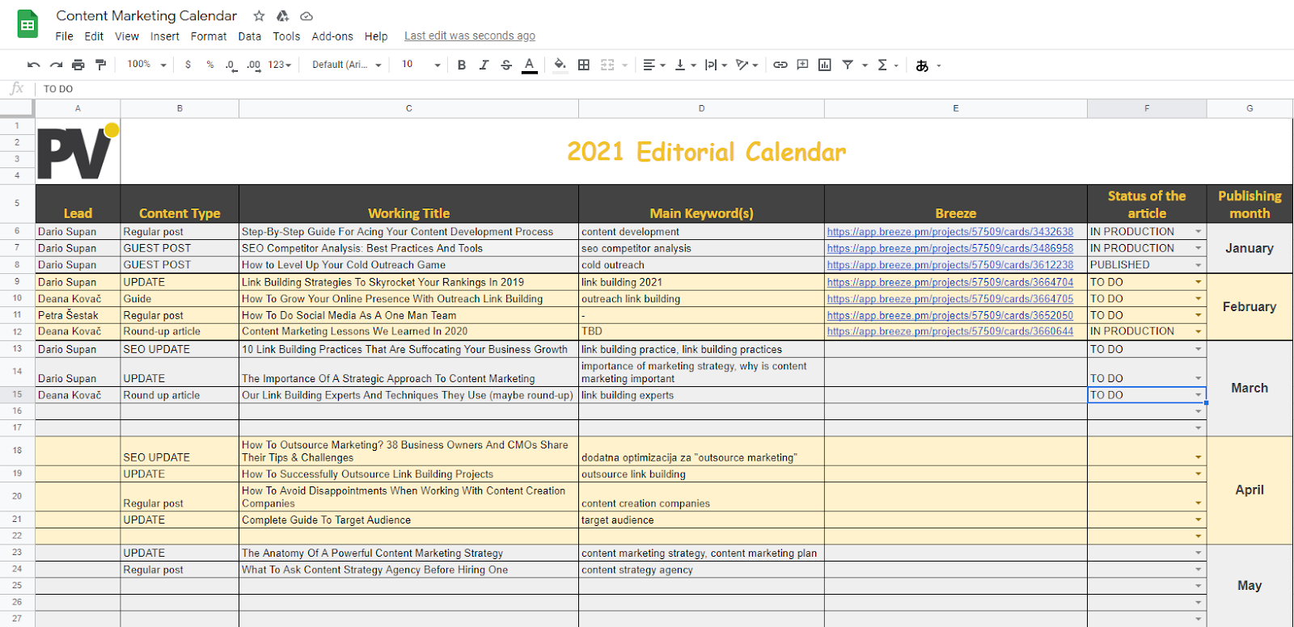Select row 13 header

[x=17, y=349]
